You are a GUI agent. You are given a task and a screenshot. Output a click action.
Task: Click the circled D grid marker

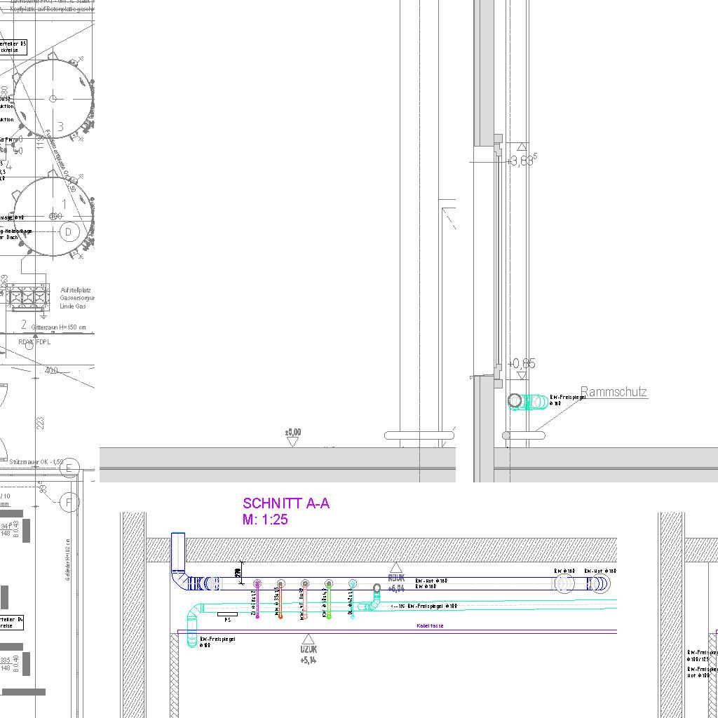pyautogui.click(x=69, y=232)
